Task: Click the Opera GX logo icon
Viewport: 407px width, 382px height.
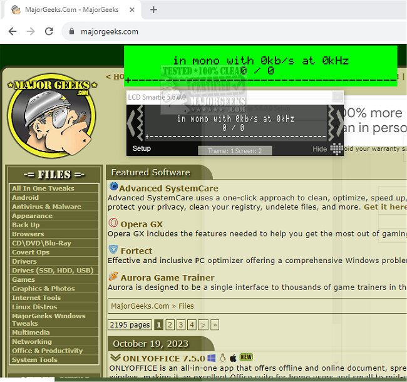Action: point(113,223)
